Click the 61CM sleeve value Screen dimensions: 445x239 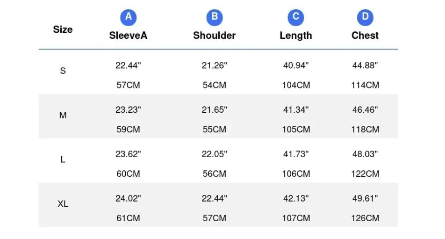point(128,218)
